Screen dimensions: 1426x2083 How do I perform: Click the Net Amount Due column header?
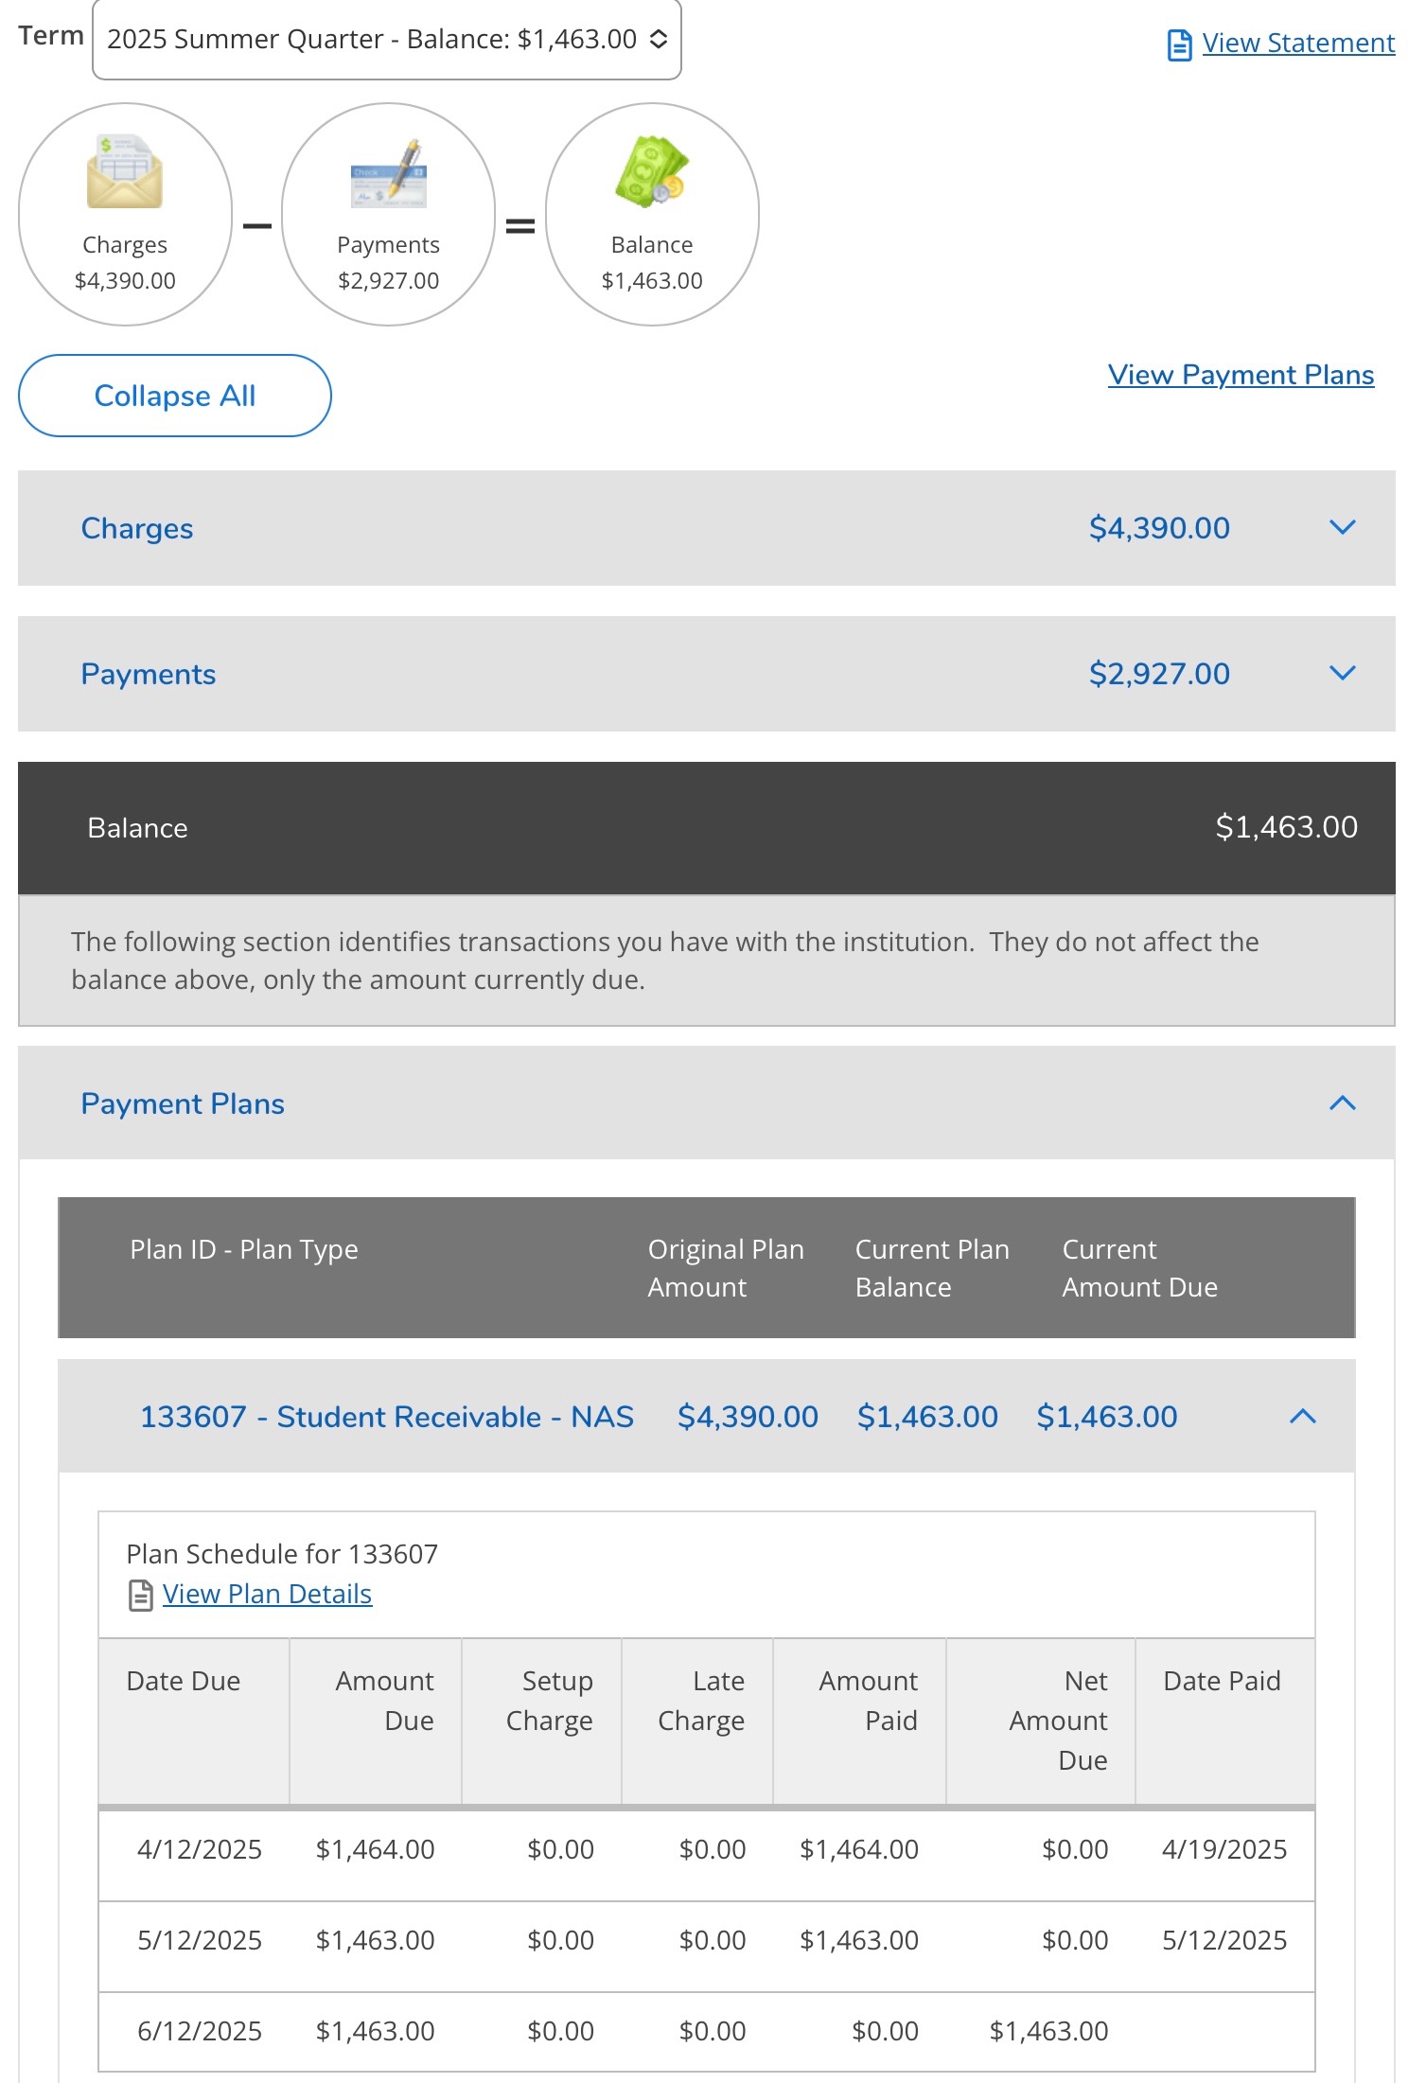pos(1058,1721)
